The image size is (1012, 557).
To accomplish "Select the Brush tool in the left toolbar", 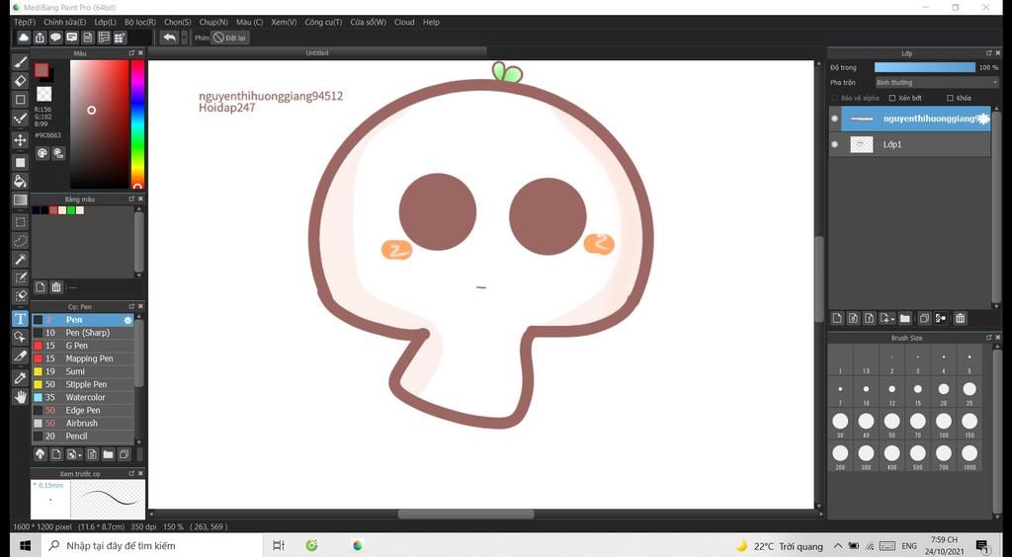I will (x=20, y=62).
